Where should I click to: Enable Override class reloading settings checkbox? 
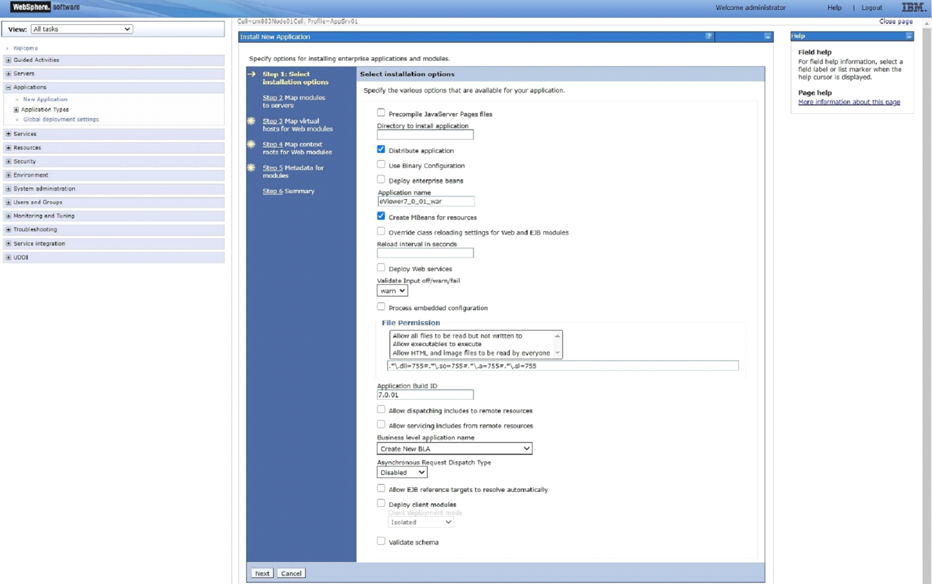click(x=381, y=231)
